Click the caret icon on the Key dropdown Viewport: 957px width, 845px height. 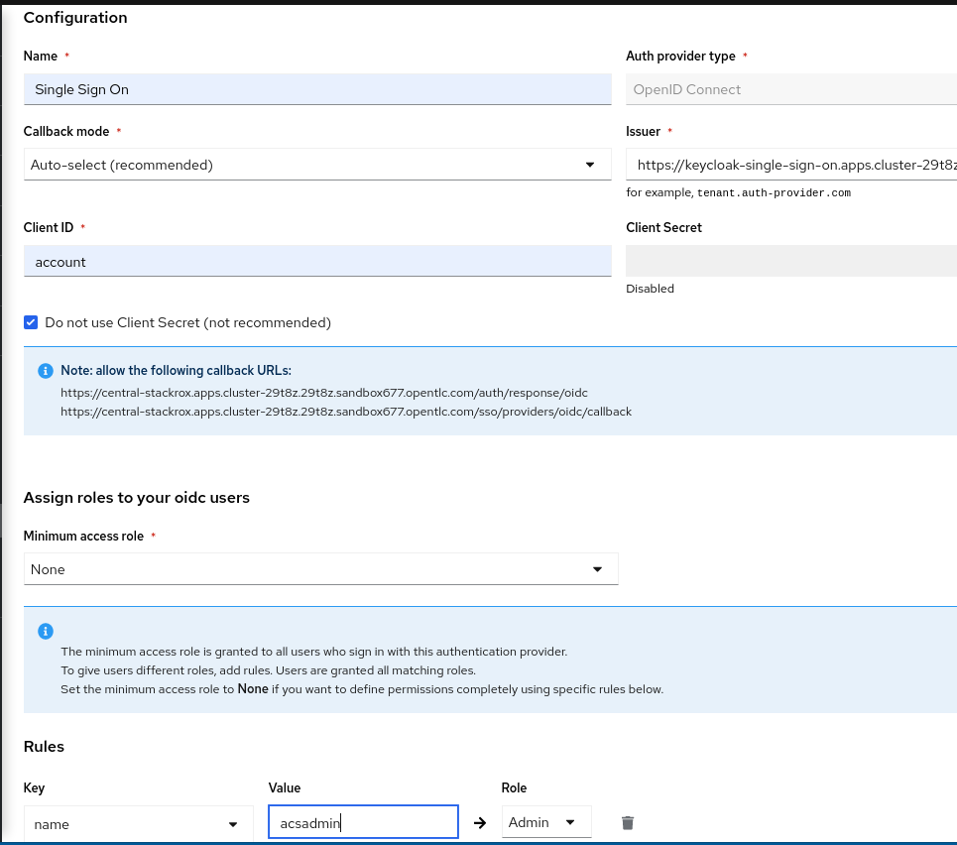pos(234,823)
